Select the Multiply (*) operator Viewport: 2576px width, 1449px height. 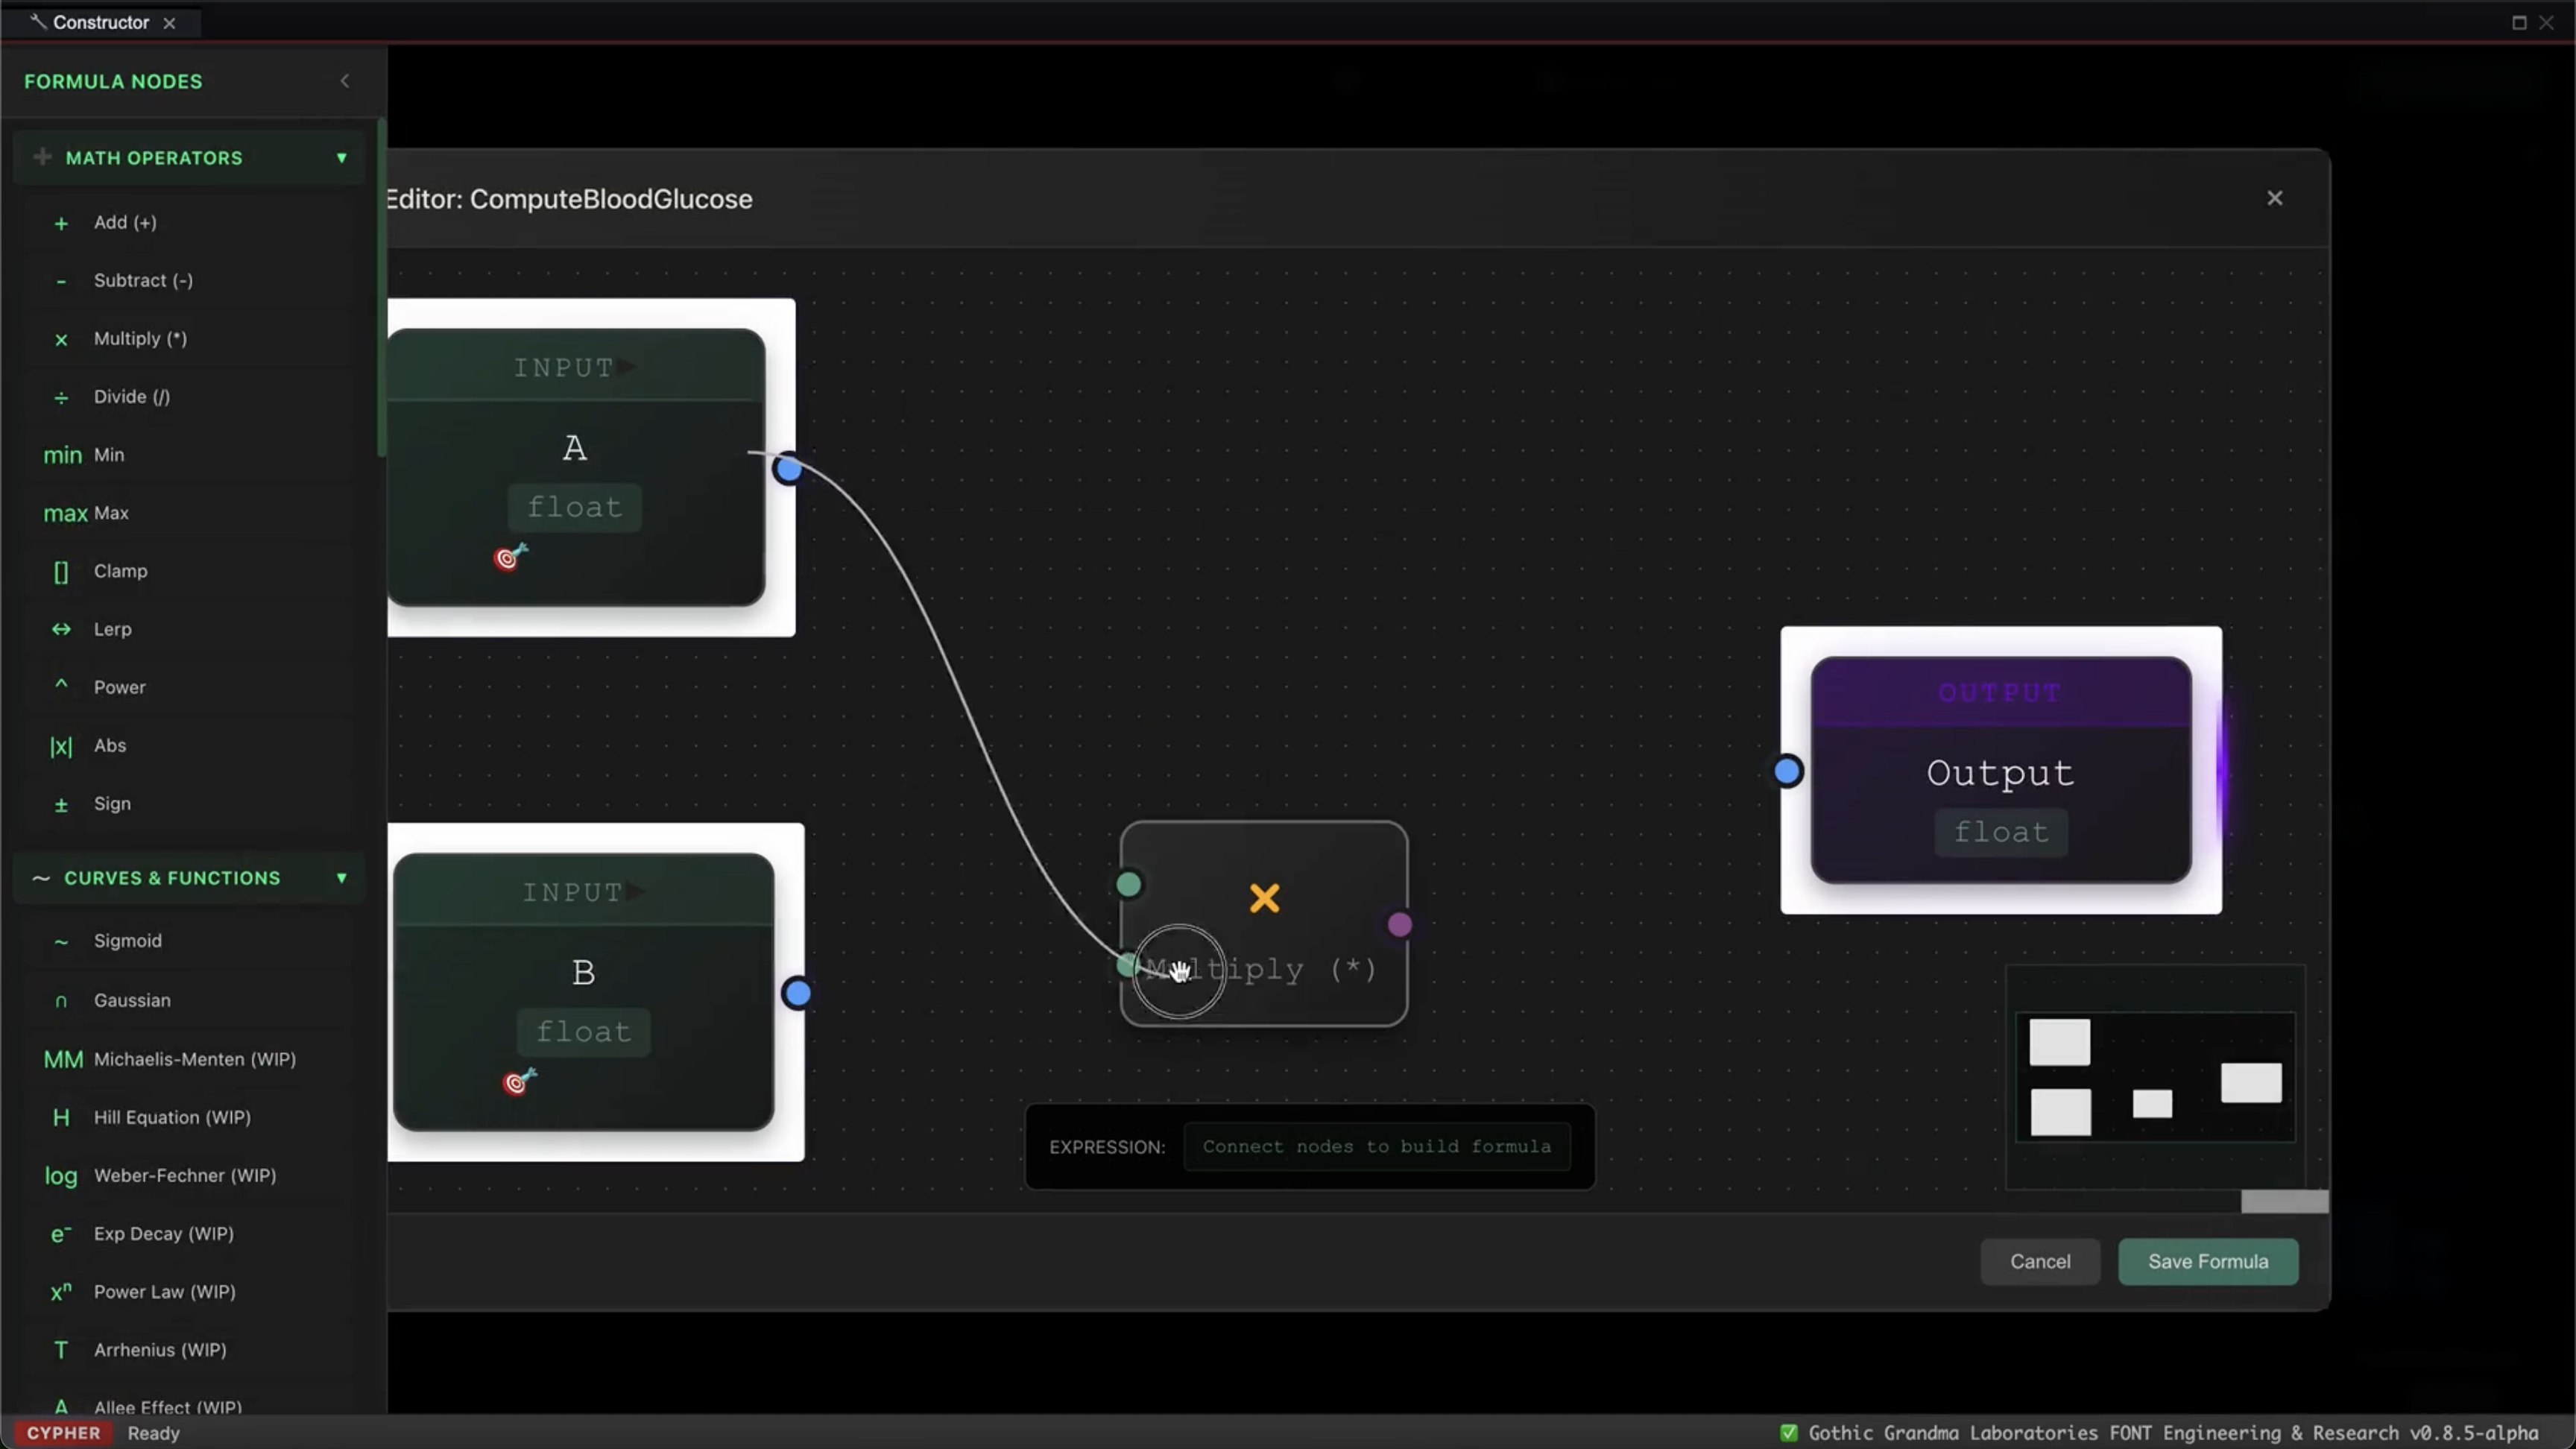click(139, 339)
